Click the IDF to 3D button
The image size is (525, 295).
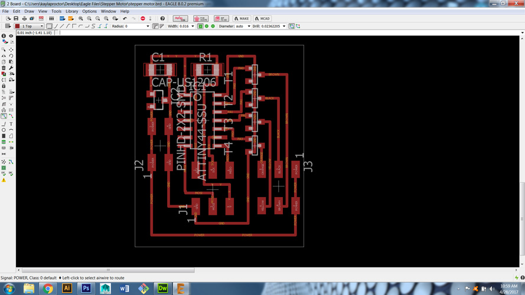pos(221,19)
